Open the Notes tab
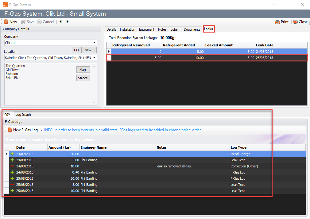Viewport: 310px width, 219px height. coord(162,29)
